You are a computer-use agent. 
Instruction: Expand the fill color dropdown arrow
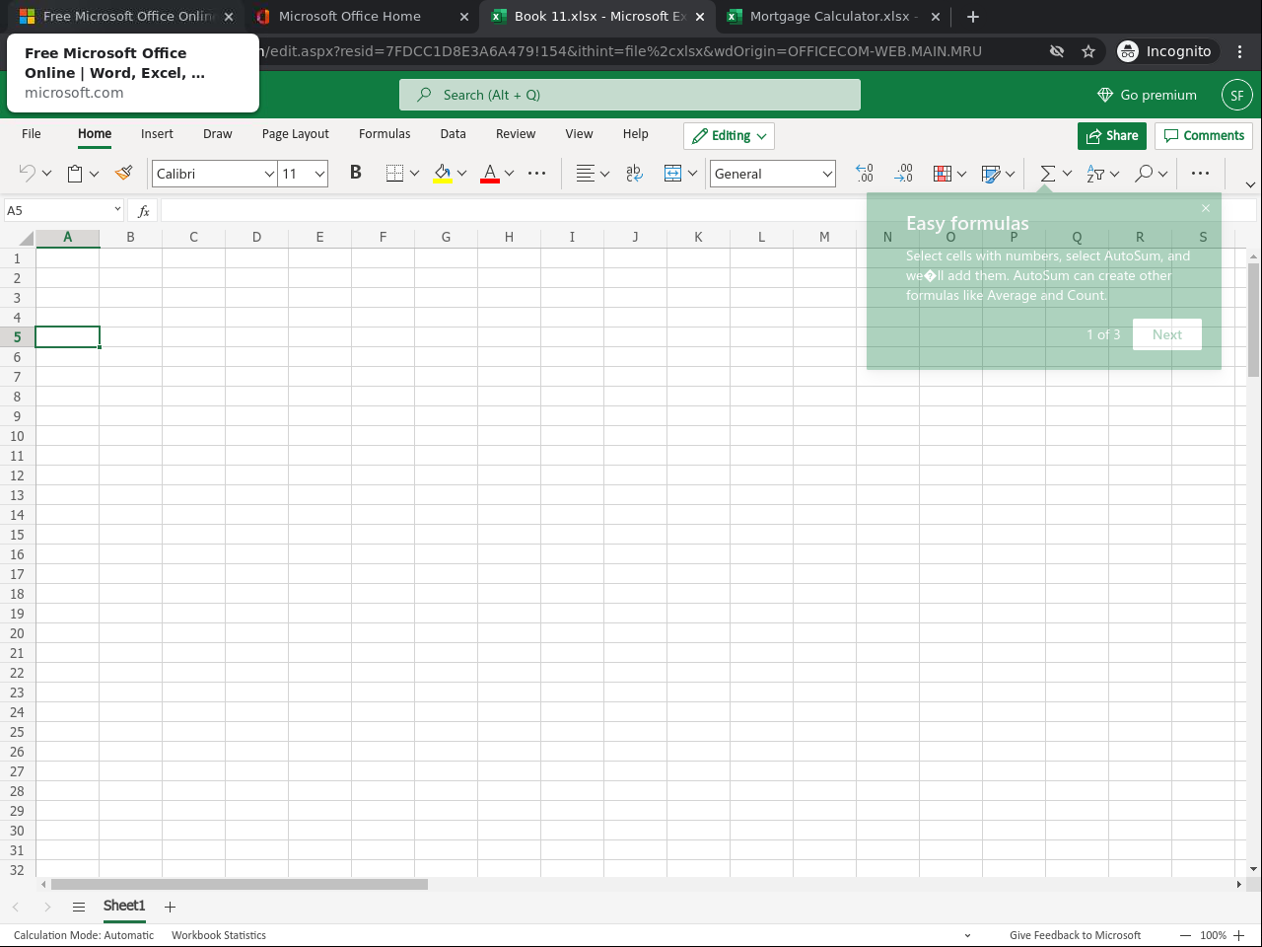(x=461, y=174)
